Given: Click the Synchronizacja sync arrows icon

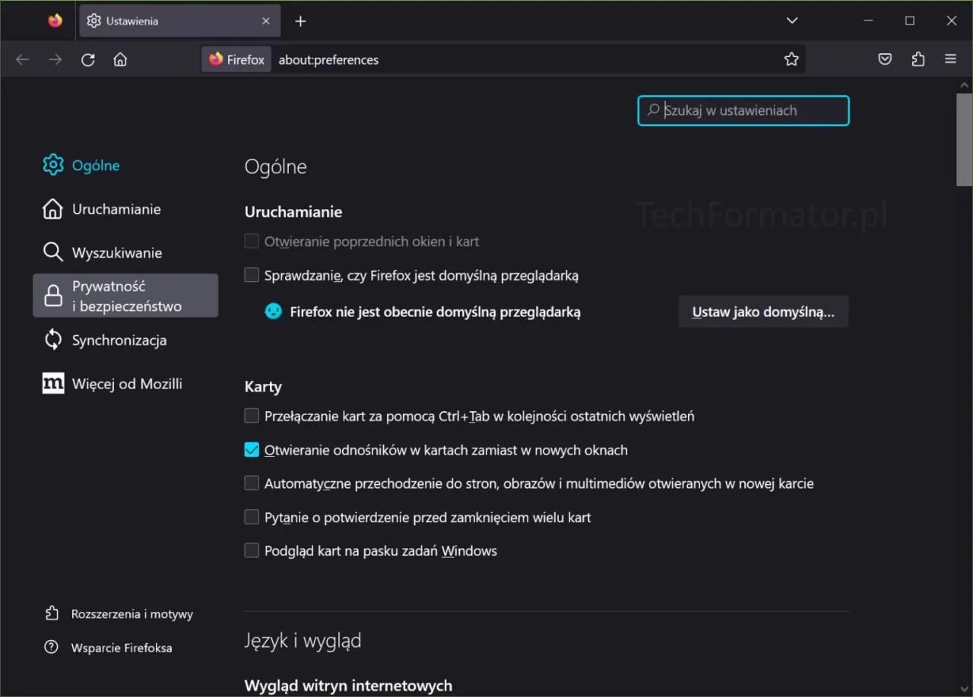Looking at the screenshot, I should point(53,340).
